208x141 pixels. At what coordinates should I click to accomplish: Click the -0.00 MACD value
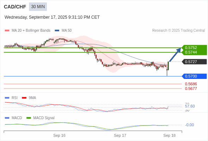point(189,125)
